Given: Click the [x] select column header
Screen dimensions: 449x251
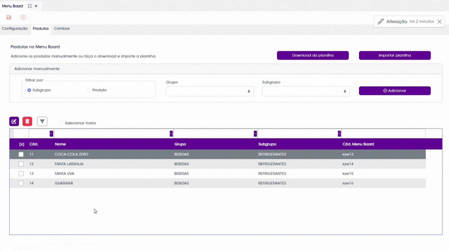Looking at the screenshot, I should point(22,144).
